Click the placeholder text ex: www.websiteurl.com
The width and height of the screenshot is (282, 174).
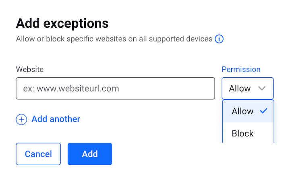click(71, 89)
